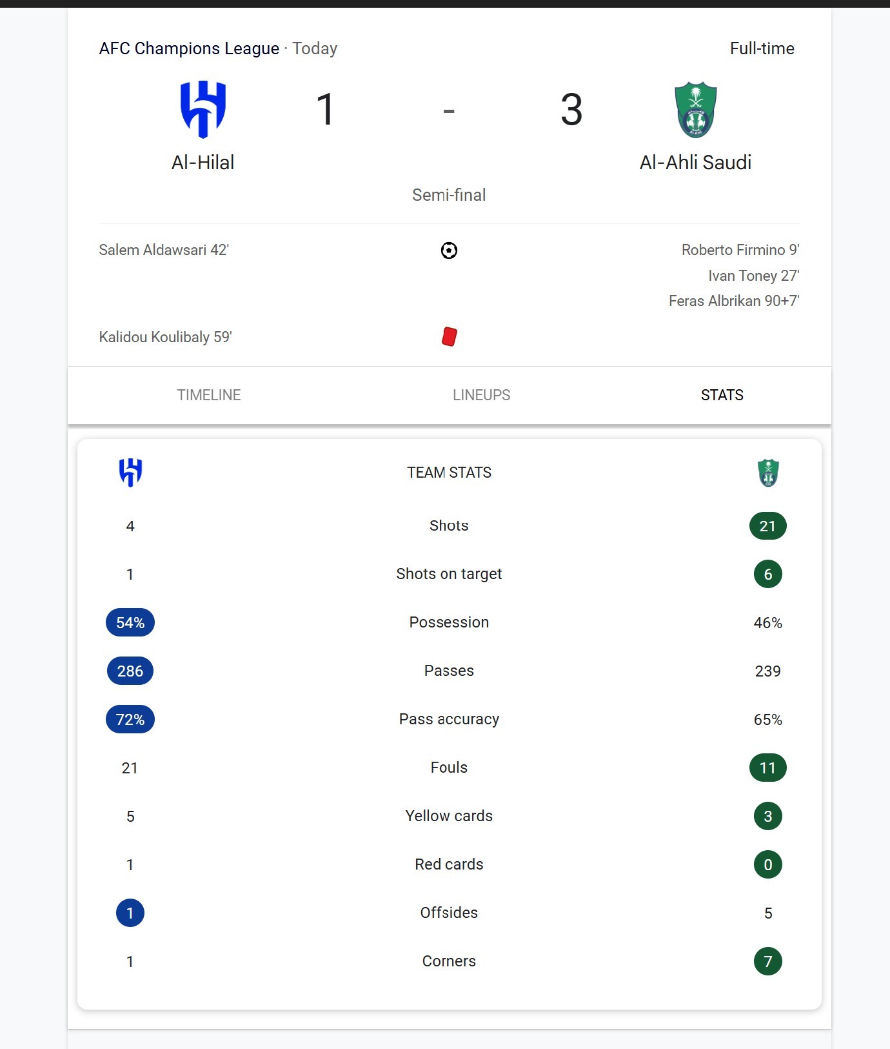Click the blue 286 passes badge
The image size is (890, 1049).
click(130, 671)
